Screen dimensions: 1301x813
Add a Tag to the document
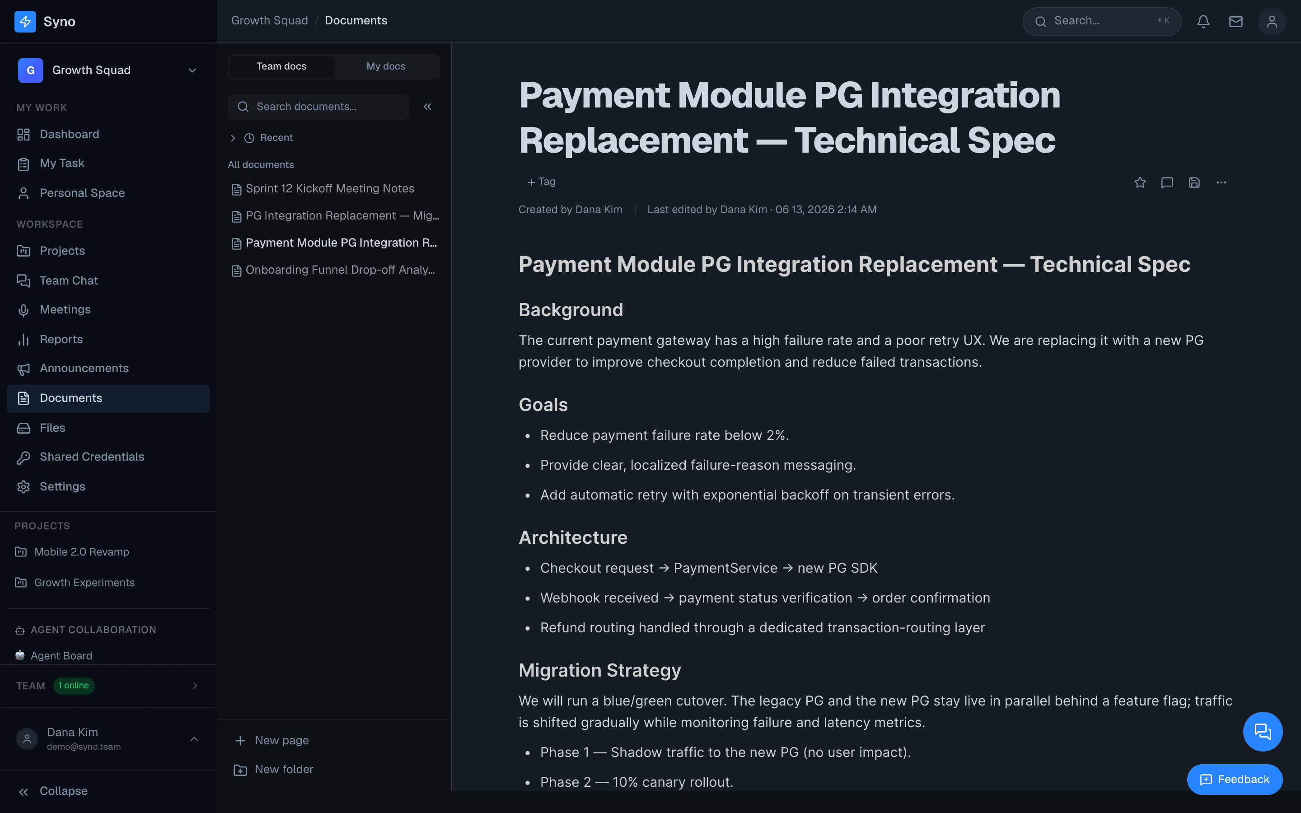pos(541,182)
